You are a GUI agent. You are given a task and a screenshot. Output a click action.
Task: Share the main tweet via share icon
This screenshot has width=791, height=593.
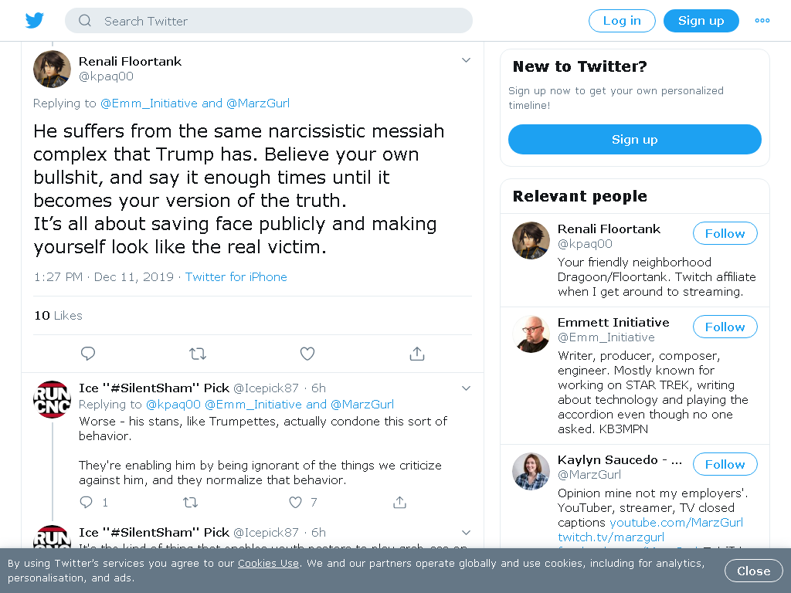(x=416, y=354)
